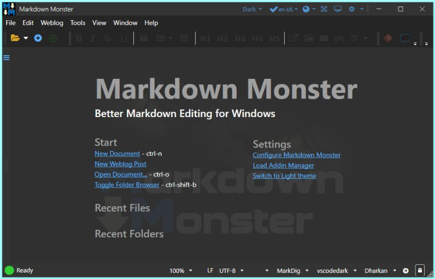Open the settings gear in title bar

[x=352, y=9]
